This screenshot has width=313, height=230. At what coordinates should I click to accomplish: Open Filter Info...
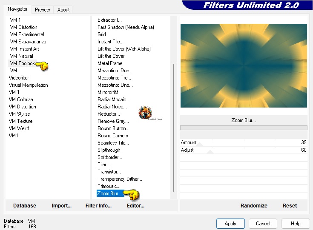click(x=98, y=205)
